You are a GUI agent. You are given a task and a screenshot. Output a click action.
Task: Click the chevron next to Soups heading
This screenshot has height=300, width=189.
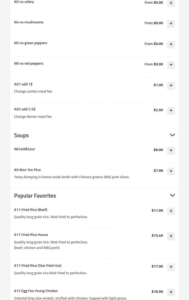coord(172,135)
